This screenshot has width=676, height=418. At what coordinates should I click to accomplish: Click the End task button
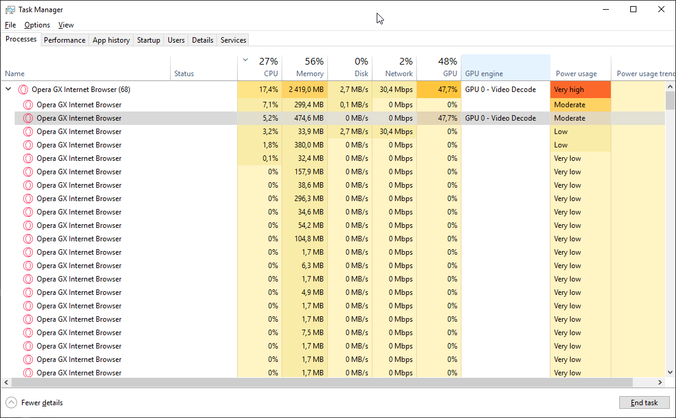(644, 403)
